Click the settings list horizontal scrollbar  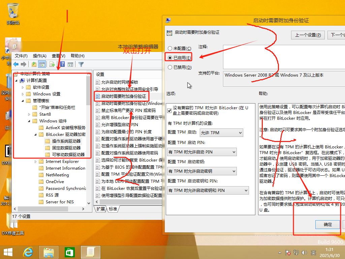(x=131, y=202)
